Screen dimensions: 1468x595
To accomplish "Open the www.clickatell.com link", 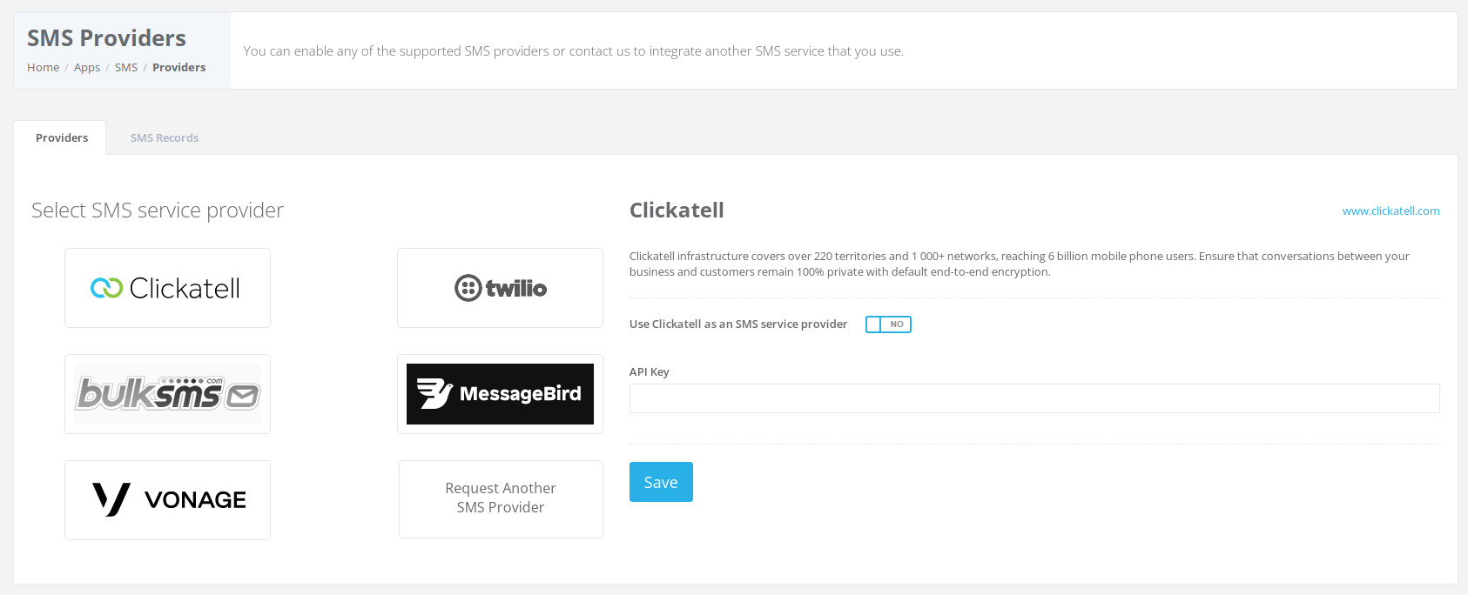I will point(1391,211).
